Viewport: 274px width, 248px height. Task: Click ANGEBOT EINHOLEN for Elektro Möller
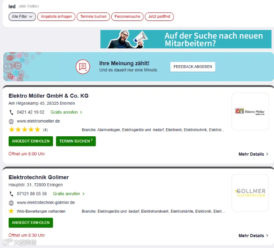tap(31, 141)
